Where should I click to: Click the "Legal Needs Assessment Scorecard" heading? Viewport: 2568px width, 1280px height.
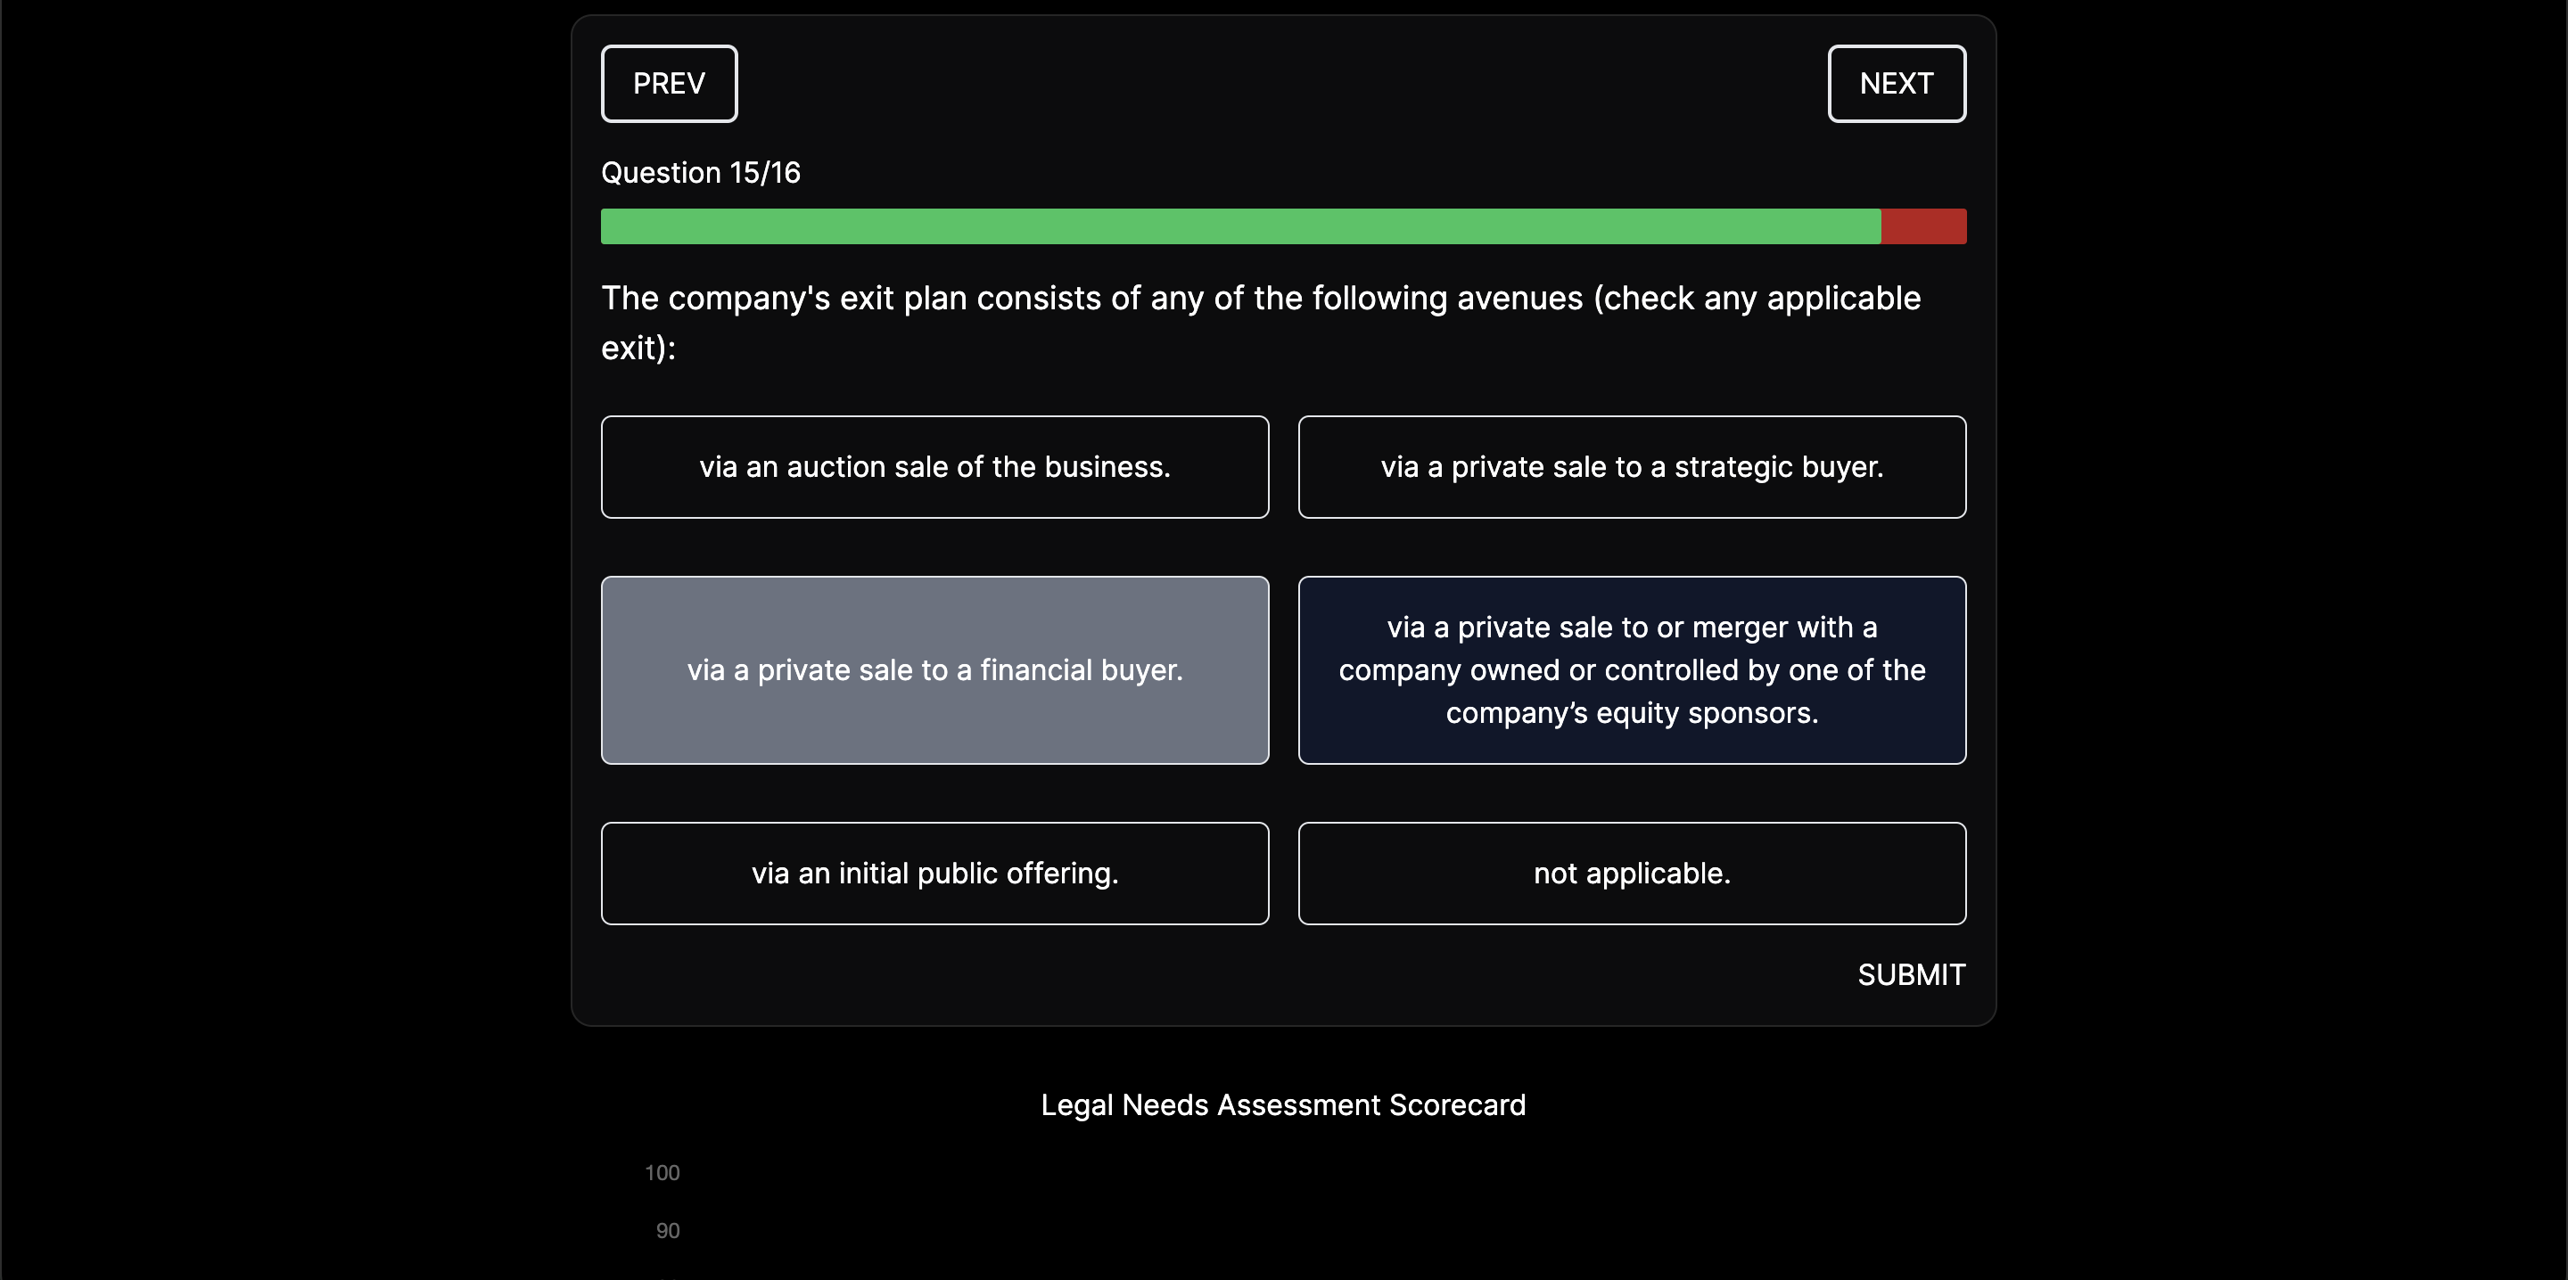tap(1283, 1104)
